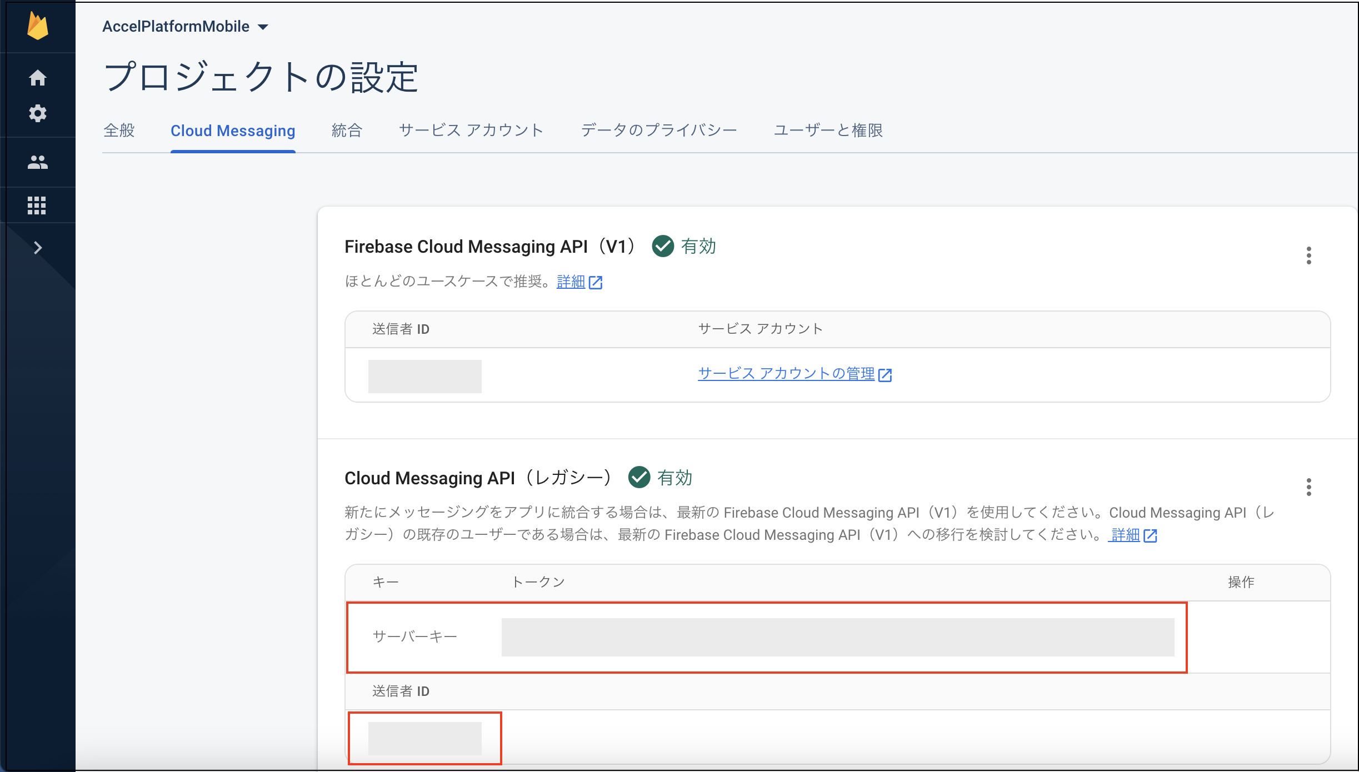This screenshot has height=772, width=1359.
Task: Open the settings gear icon in sidebar
Action: click(x=38, y=113)
